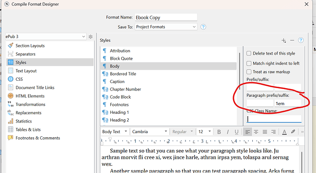Select Heading 1 style
This screenshot has width=316, height=173.
(169, 112)
